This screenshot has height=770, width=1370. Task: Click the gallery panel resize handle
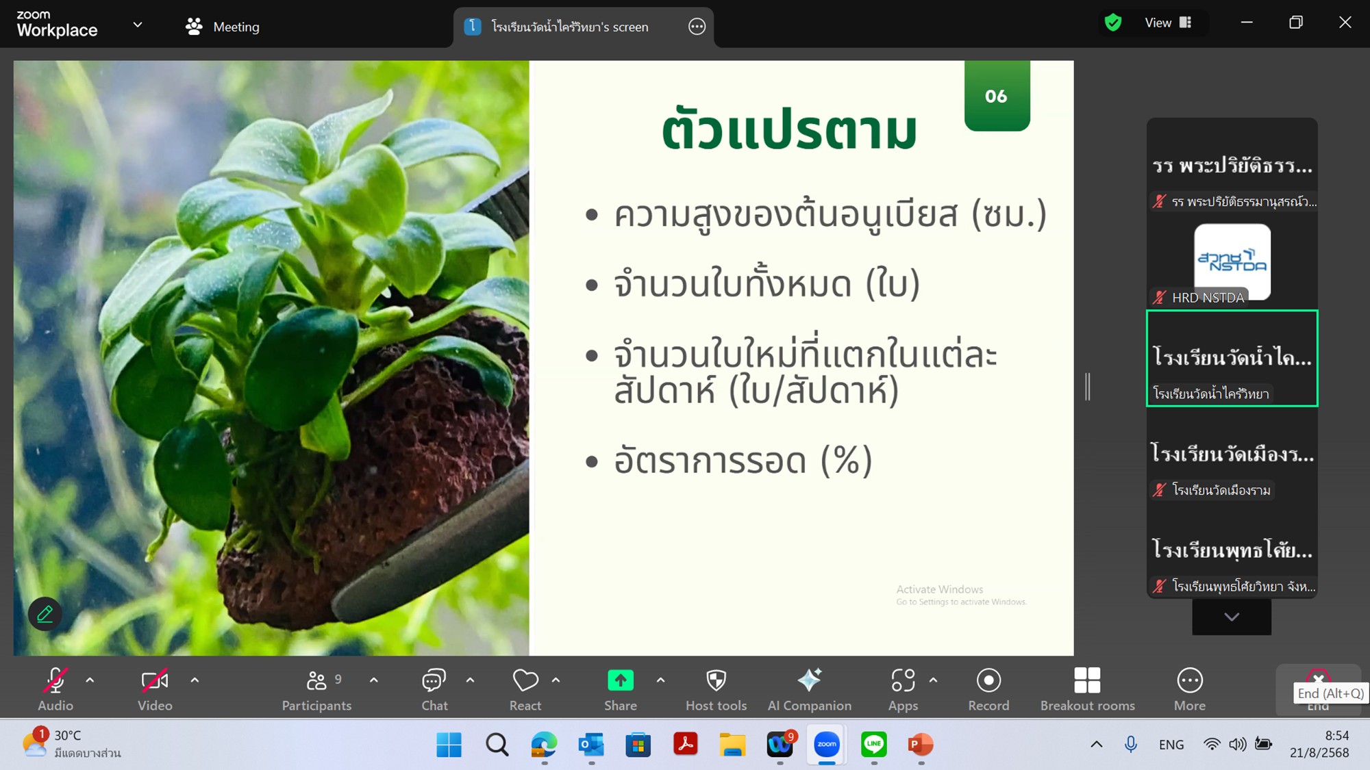point(1088,387)
